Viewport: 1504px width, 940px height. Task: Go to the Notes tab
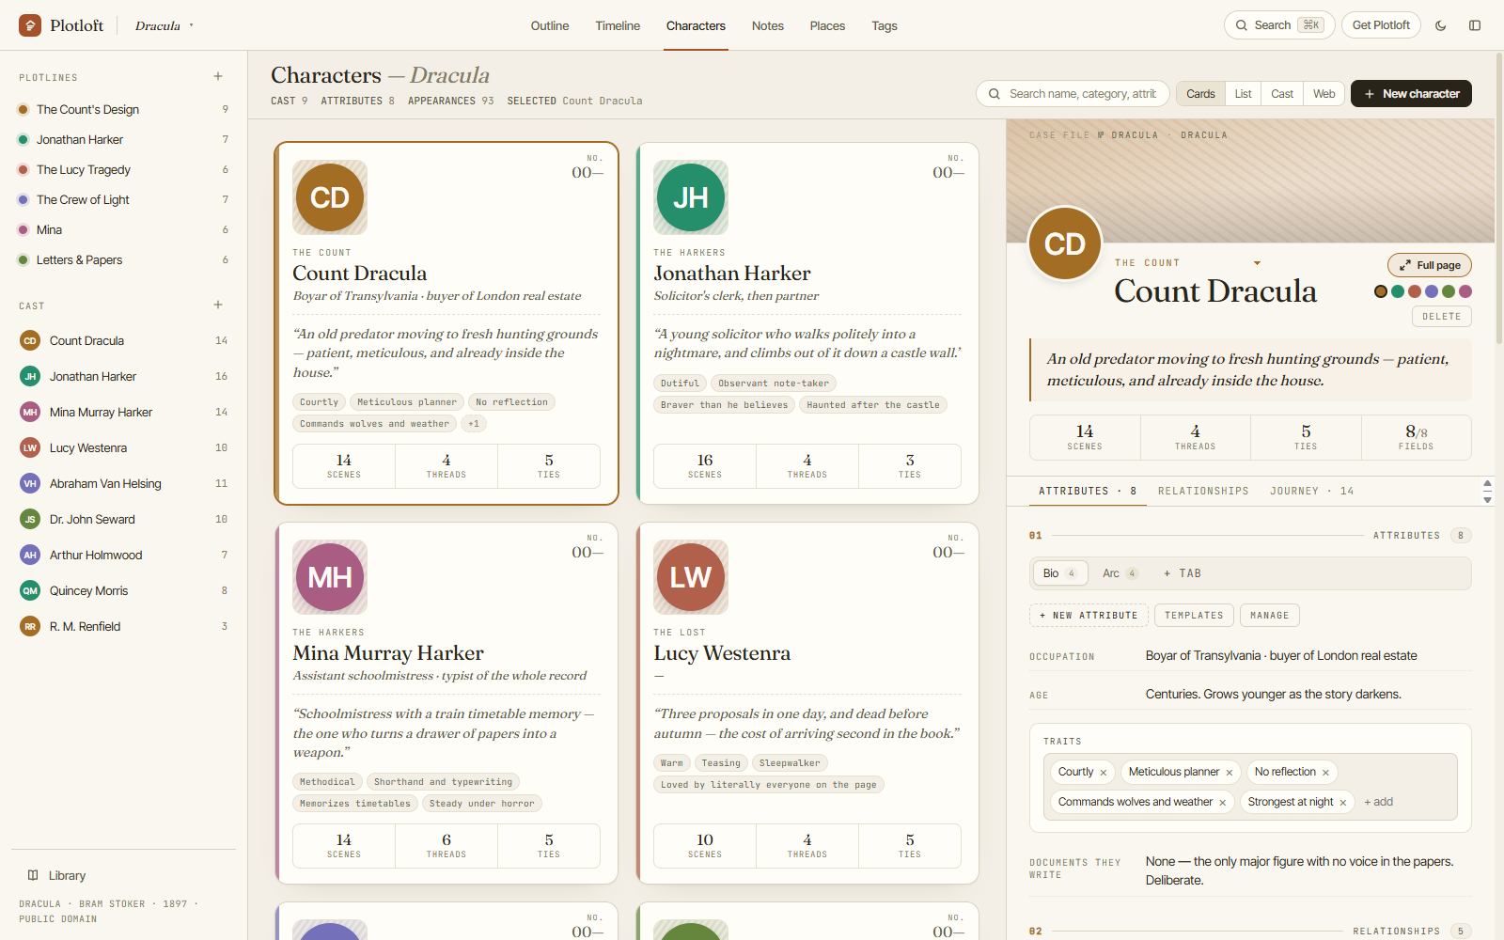[x=767, y=25]
